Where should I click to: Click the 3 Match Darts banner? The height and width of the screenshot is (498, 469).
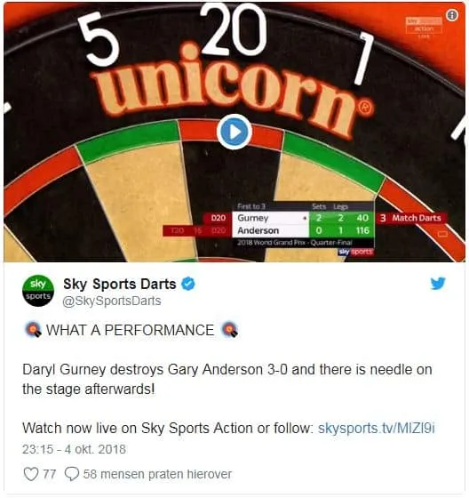[411, 218]
